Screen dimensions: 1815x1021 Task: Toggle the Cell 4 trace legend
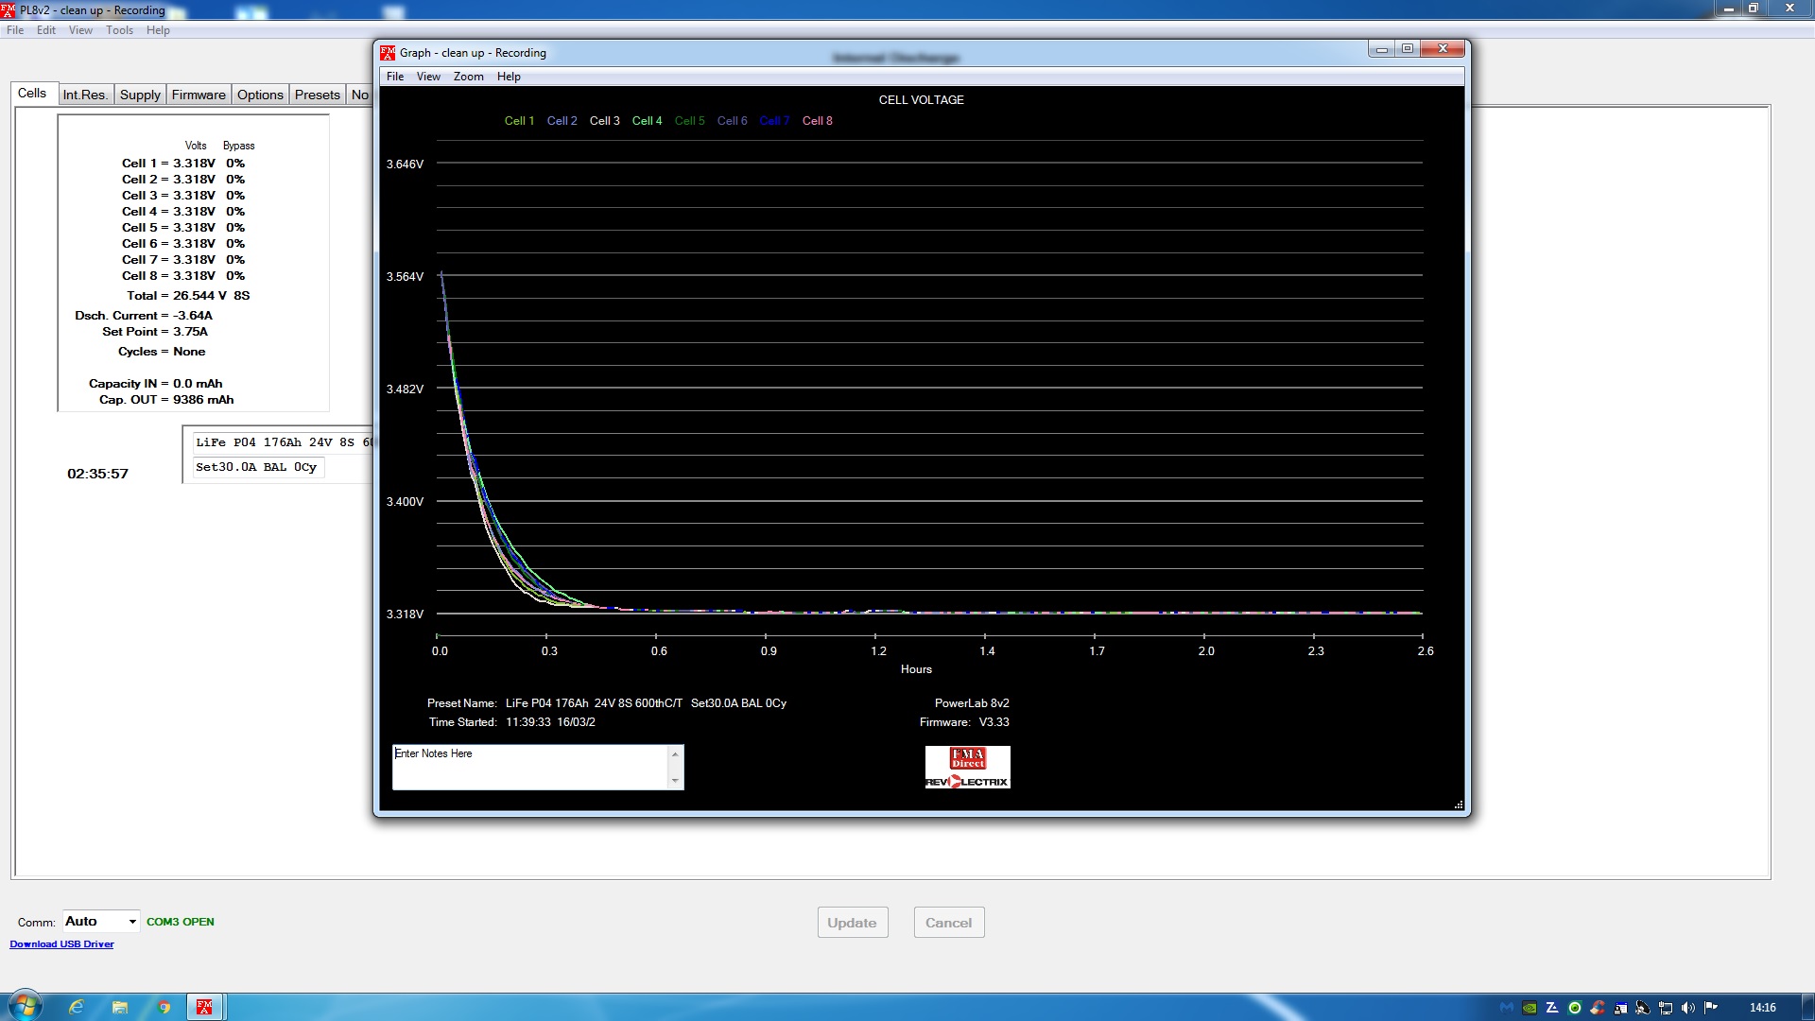pyautogui.click(x=647, y=121)
